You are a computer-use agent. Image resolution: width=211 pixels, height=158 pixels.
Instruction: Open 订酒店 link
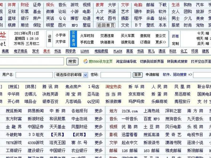[x=145, y=42]
